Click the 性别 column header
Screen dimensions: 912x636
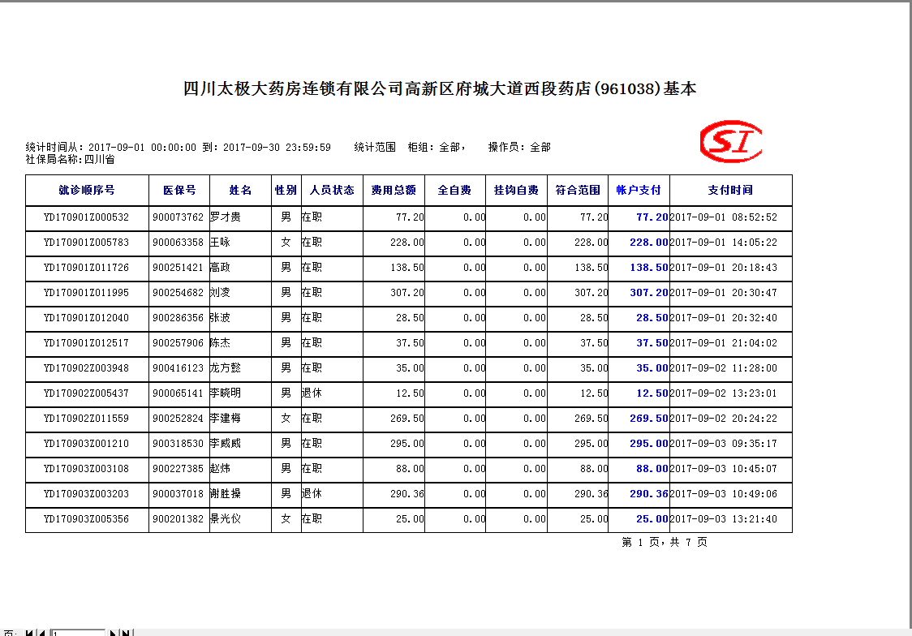click(286, 190)
